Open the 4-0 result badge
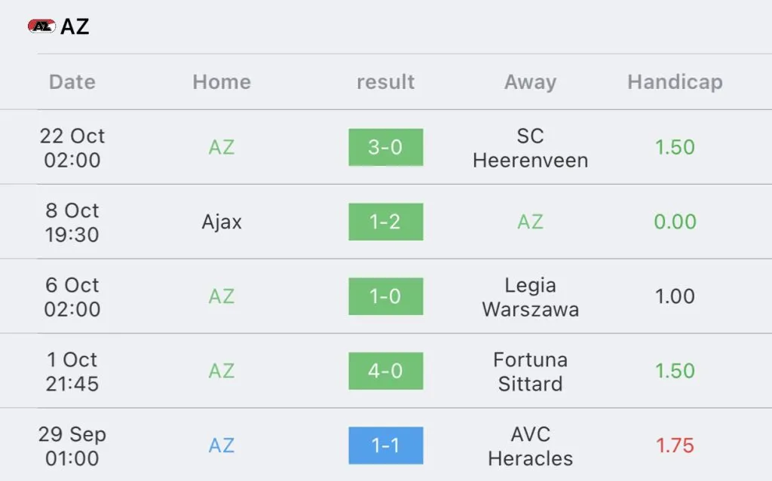772x481 pixels. 385,371
